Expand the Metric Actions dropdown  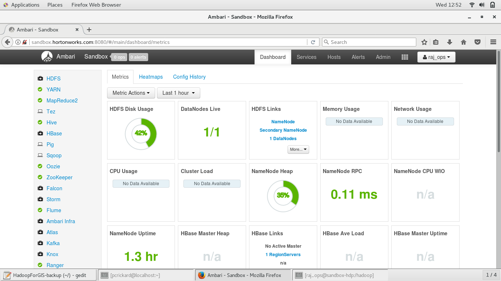click(131, 93)
